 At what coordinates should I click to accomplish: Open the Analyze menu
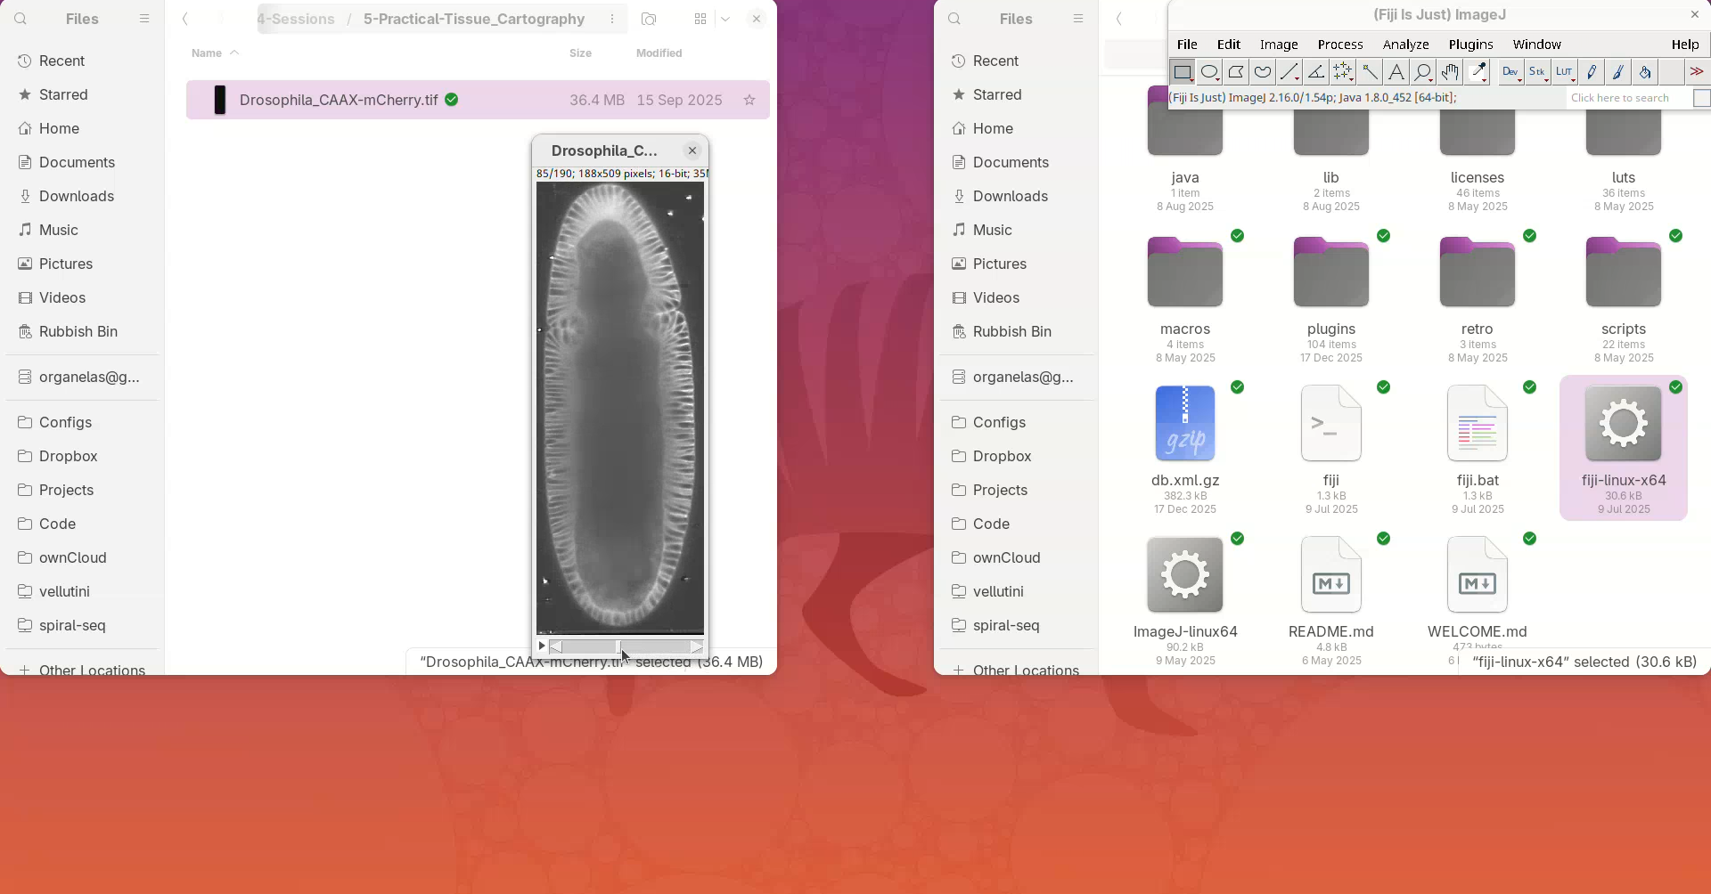[x=1405, y=45]
